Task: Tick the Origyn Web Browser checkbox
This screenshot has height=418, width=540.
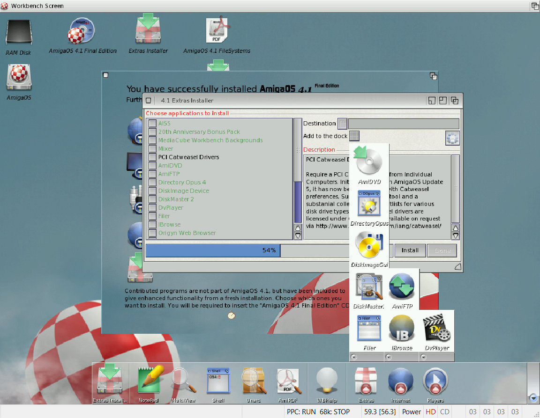Action: [152, 233]
